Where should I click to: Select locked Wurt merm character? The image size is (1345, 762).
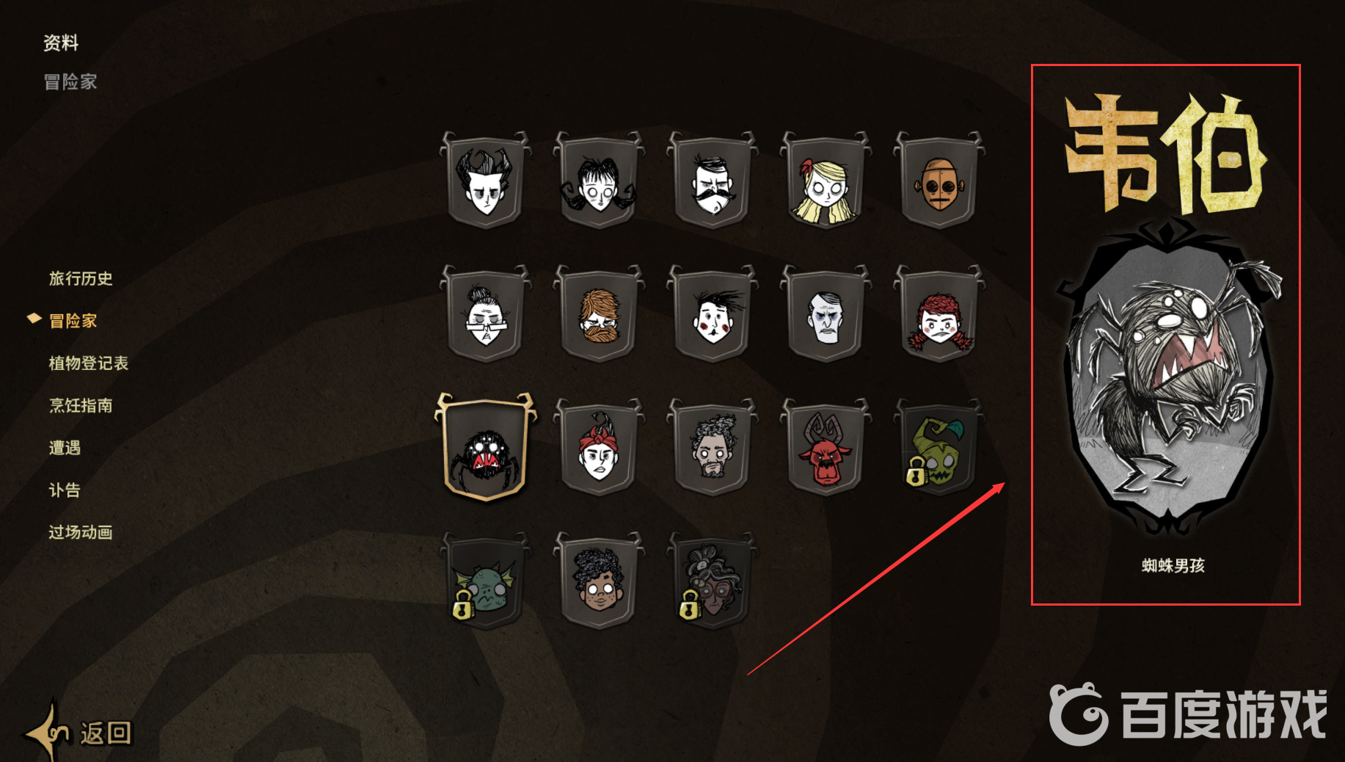coord(486,581)
